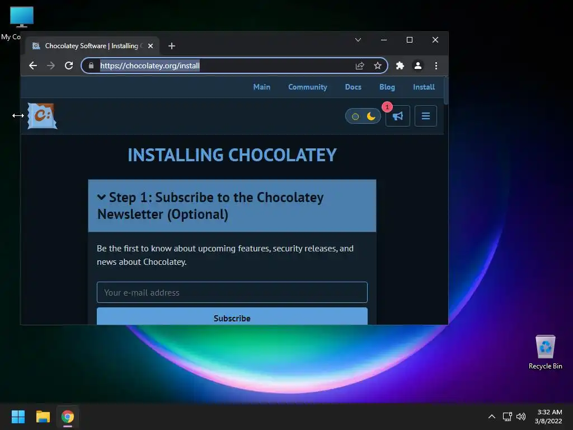Viewport: 573px width, 430px height.
Task: Open the Windows Start menu
Action: click(x=18, y=417)
